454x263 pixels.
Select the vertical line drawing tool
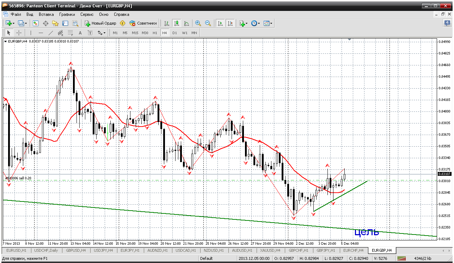click(31, 33)
